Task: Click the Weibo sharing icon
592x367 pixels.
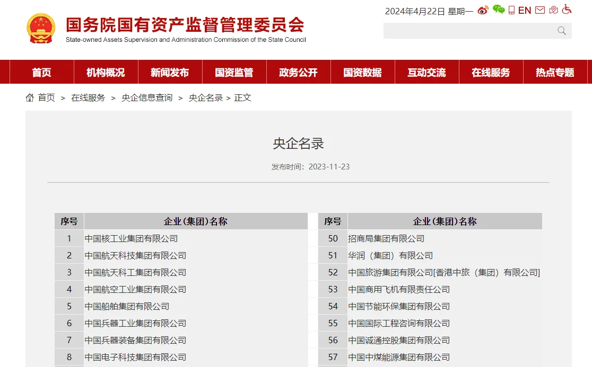Action: pyautogui.click(x=482, y=10)
